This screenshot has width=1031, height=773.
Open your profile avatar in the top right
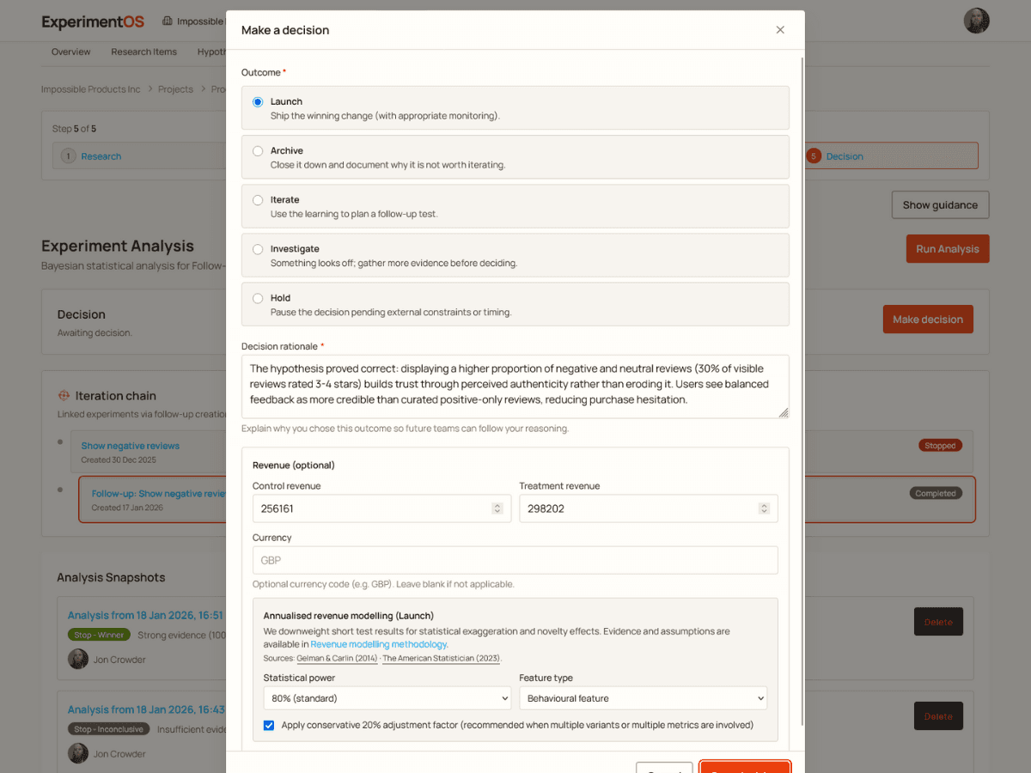977,21
